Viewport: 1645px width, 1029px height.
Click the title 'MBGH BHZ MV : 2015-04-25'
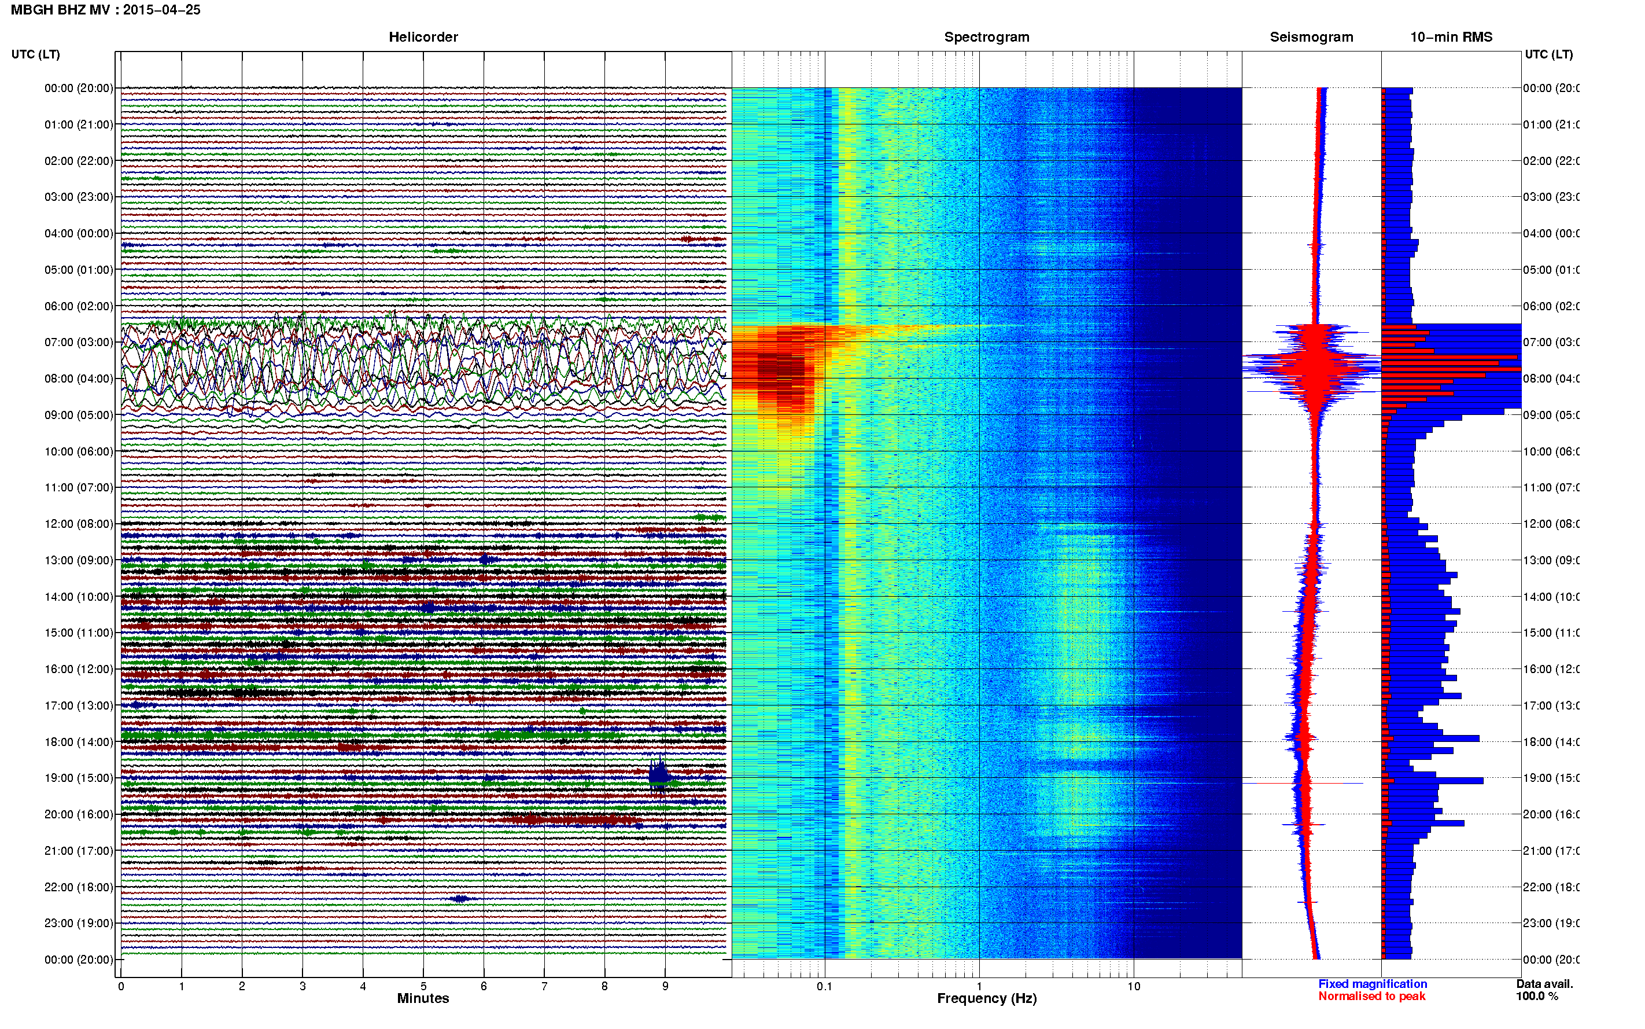[105, 10]
